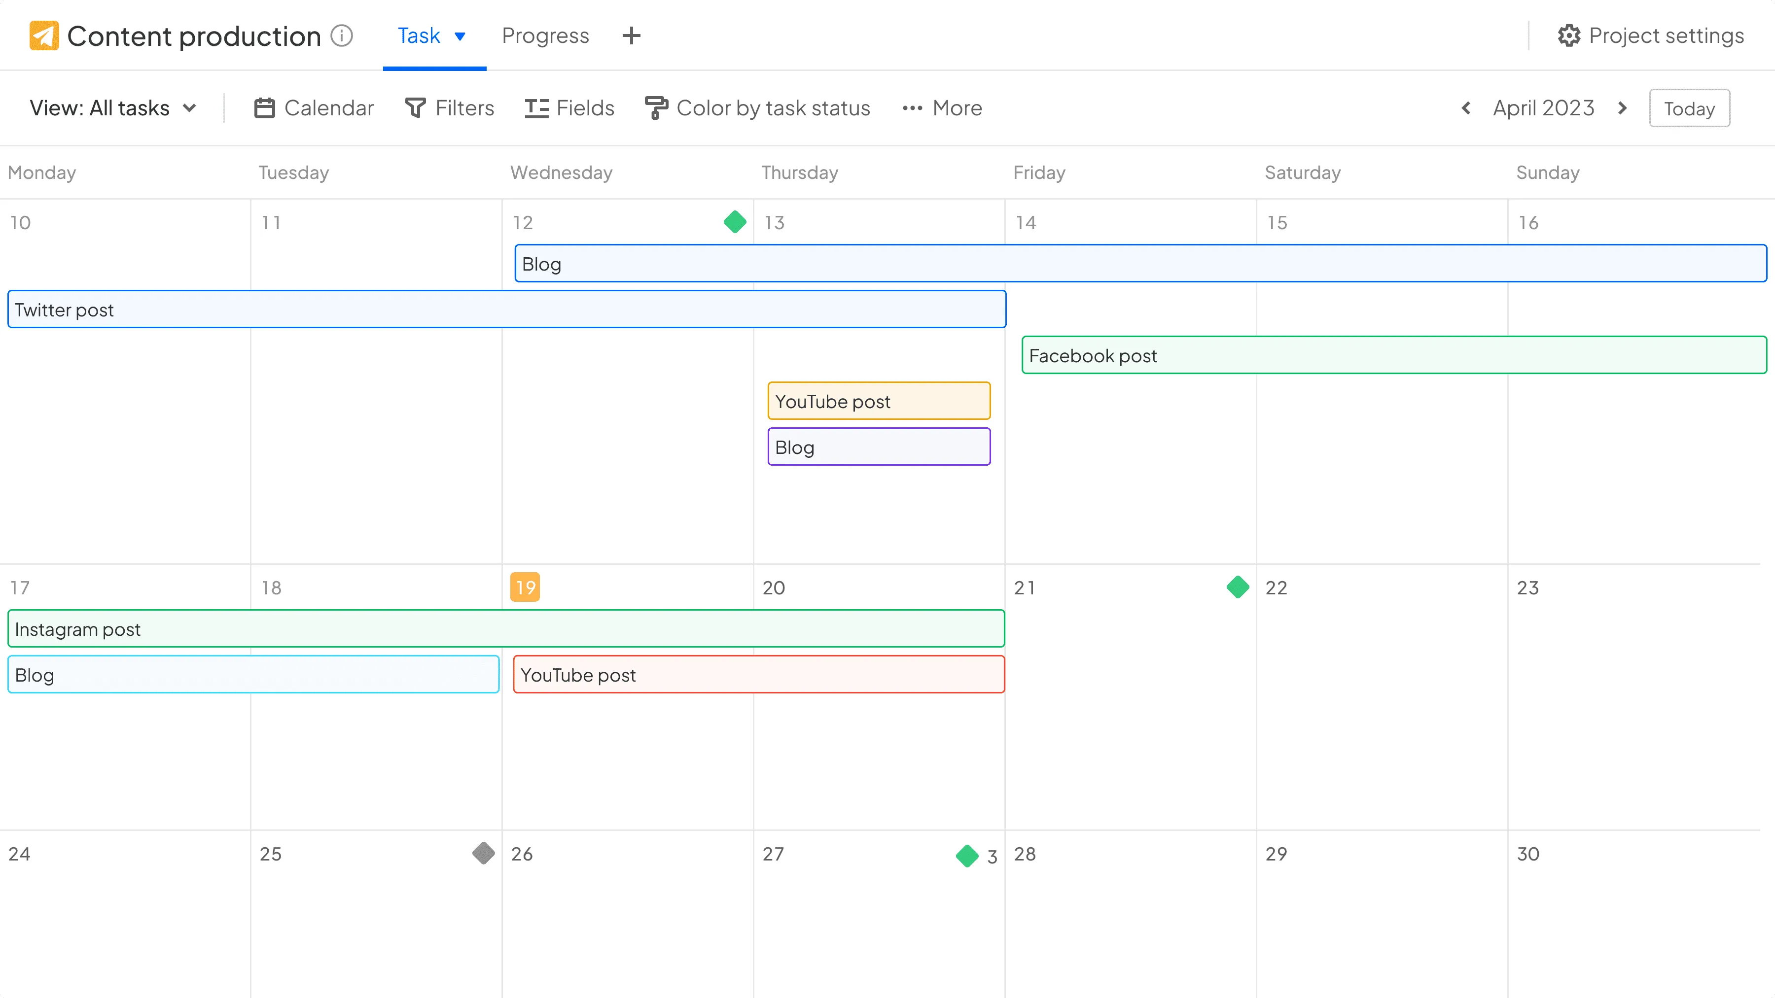Go to previous month with left chevron
The image size is (1775, 998).
(1466, 108)
